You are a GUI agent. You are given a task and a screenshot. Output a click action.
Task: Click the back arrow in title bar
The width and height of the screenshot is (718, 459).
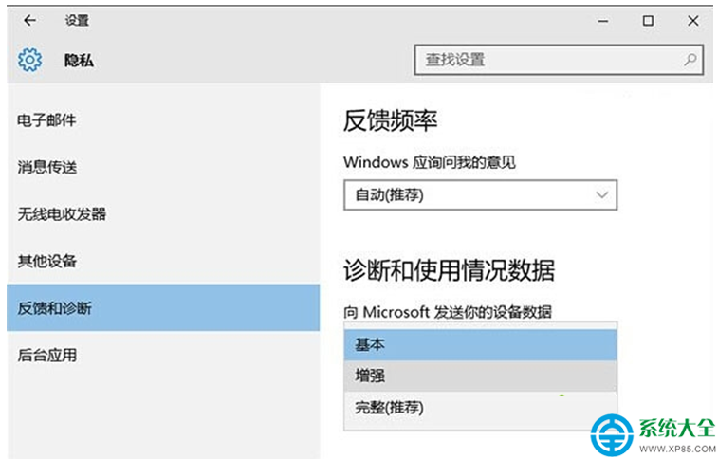click(x=29, y=20)
